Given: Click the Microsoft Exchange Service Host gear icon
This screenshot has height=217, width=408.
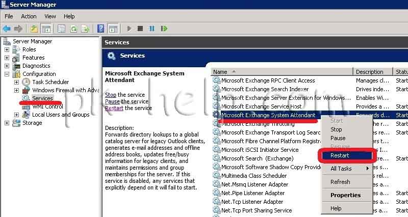Looking at the screenshot, I should click(x=216, y=106).
